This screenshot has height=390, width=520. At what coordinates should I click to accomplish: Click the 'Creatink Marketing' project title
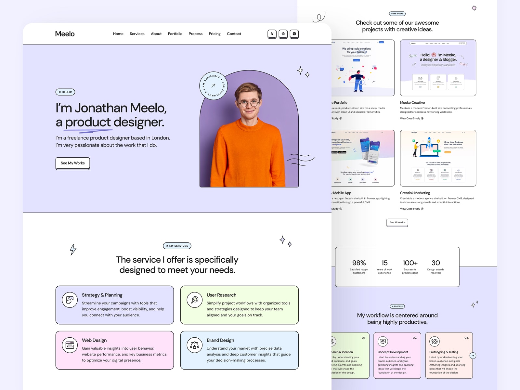coord(415,193)
